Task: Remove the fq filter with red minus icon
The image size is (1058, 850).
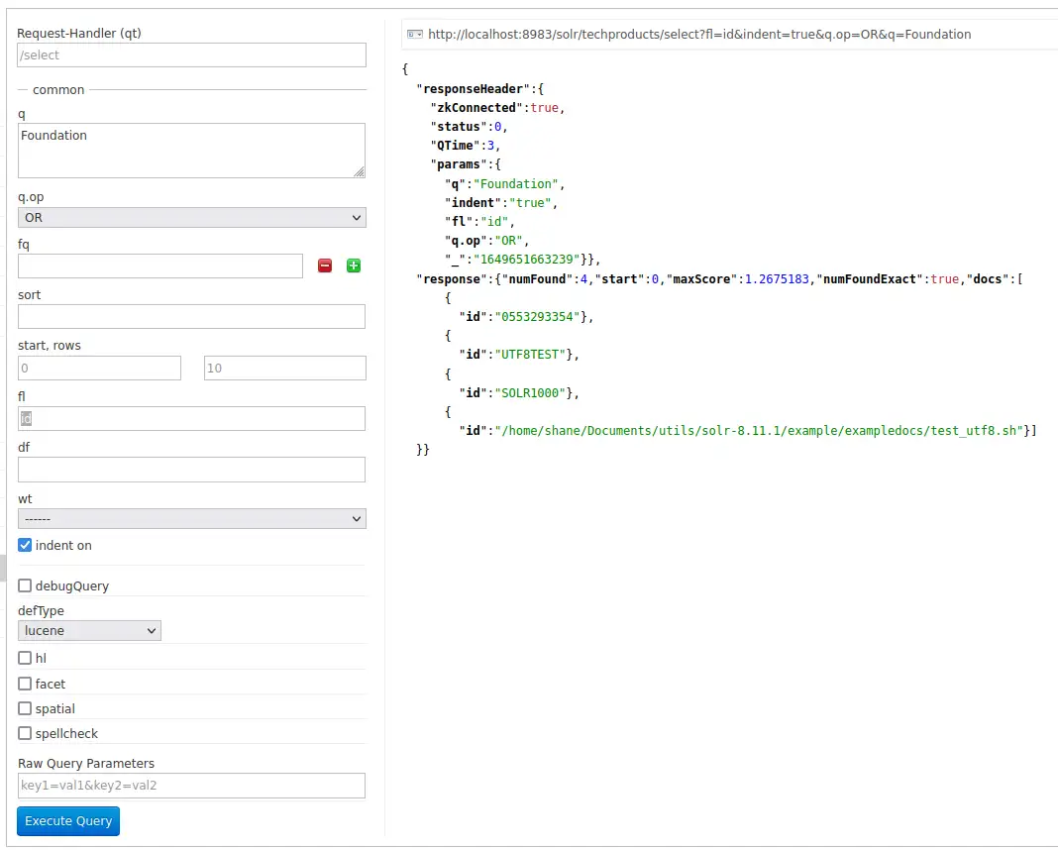Action: click(325, 266)
